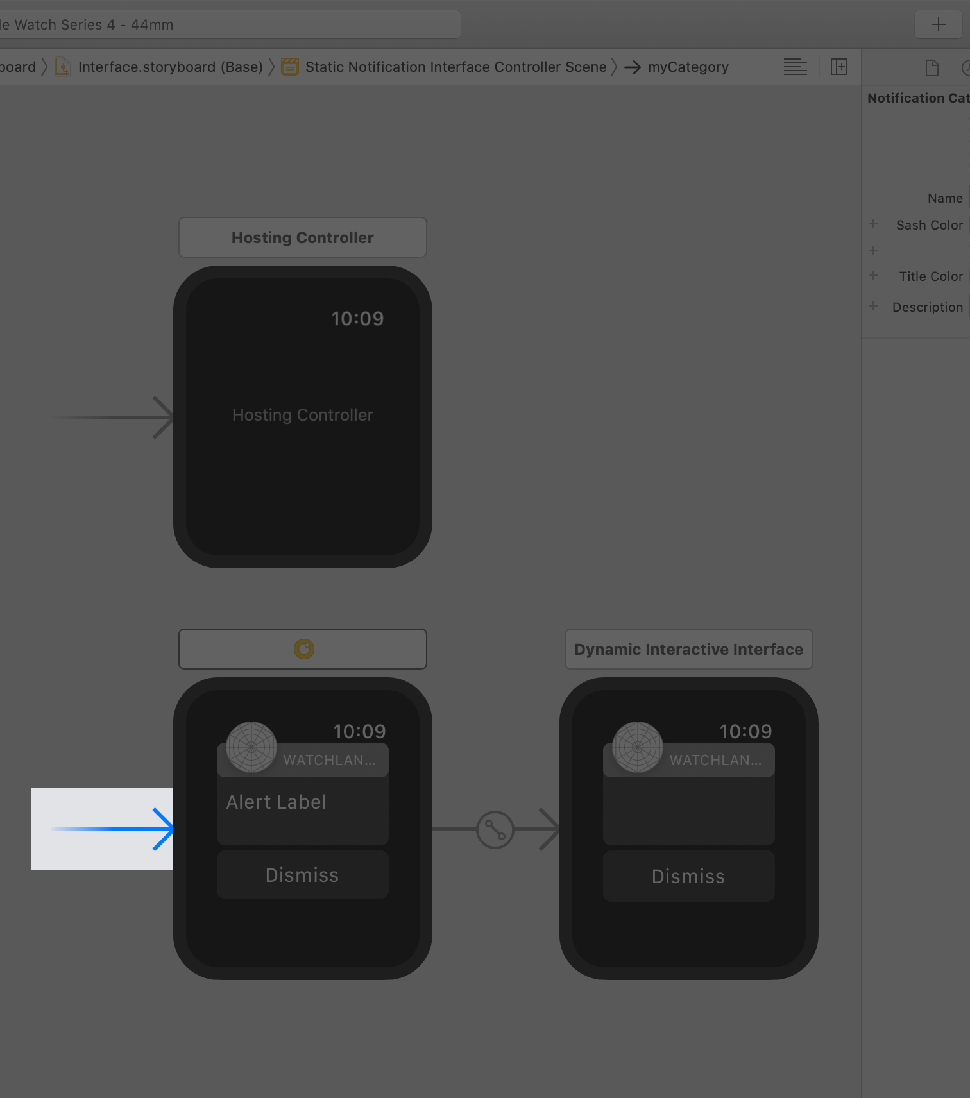
Task: Click the 10:09 time in Hosting Controller scene
Action: click(357, 319)
